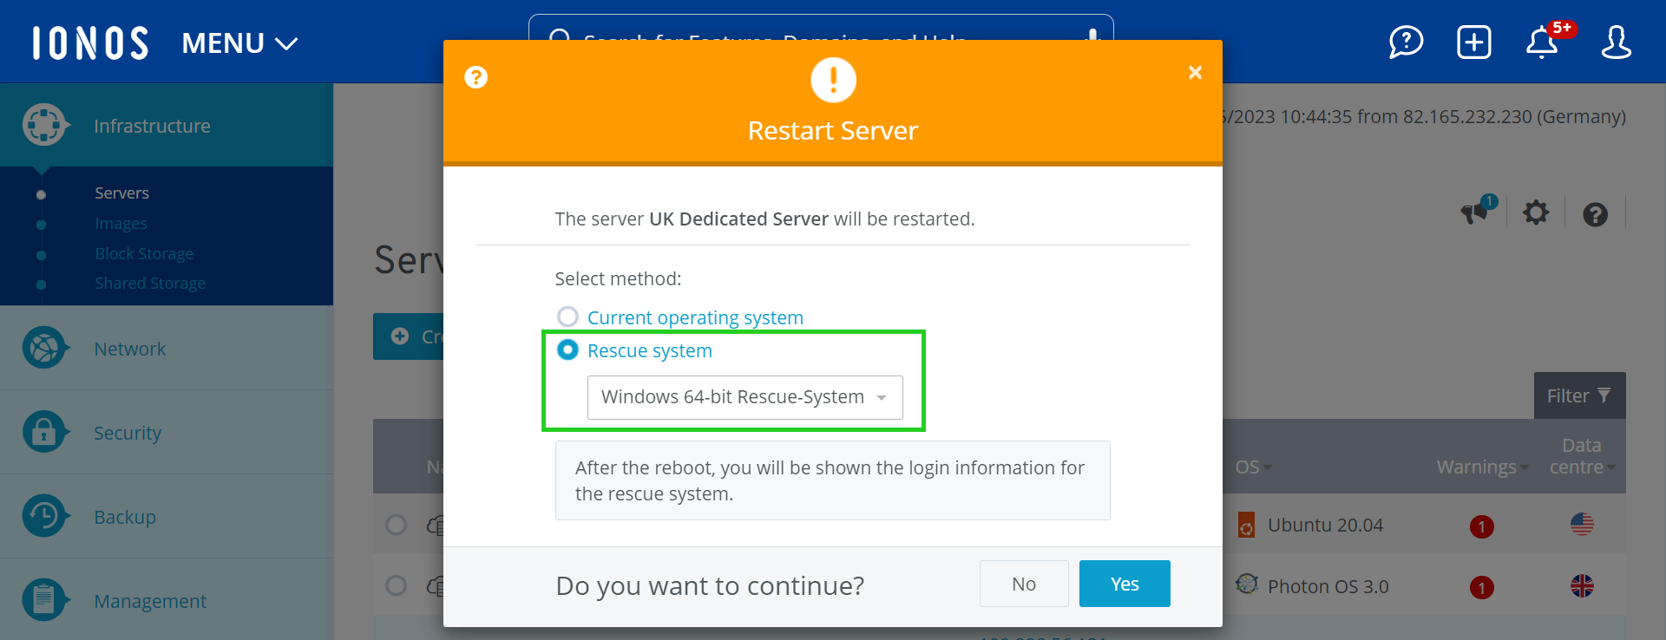The height and width of the screenshot is (640, 1666).
Task: Click the plus-square icon in the header
Action: tap(1473, 42)
